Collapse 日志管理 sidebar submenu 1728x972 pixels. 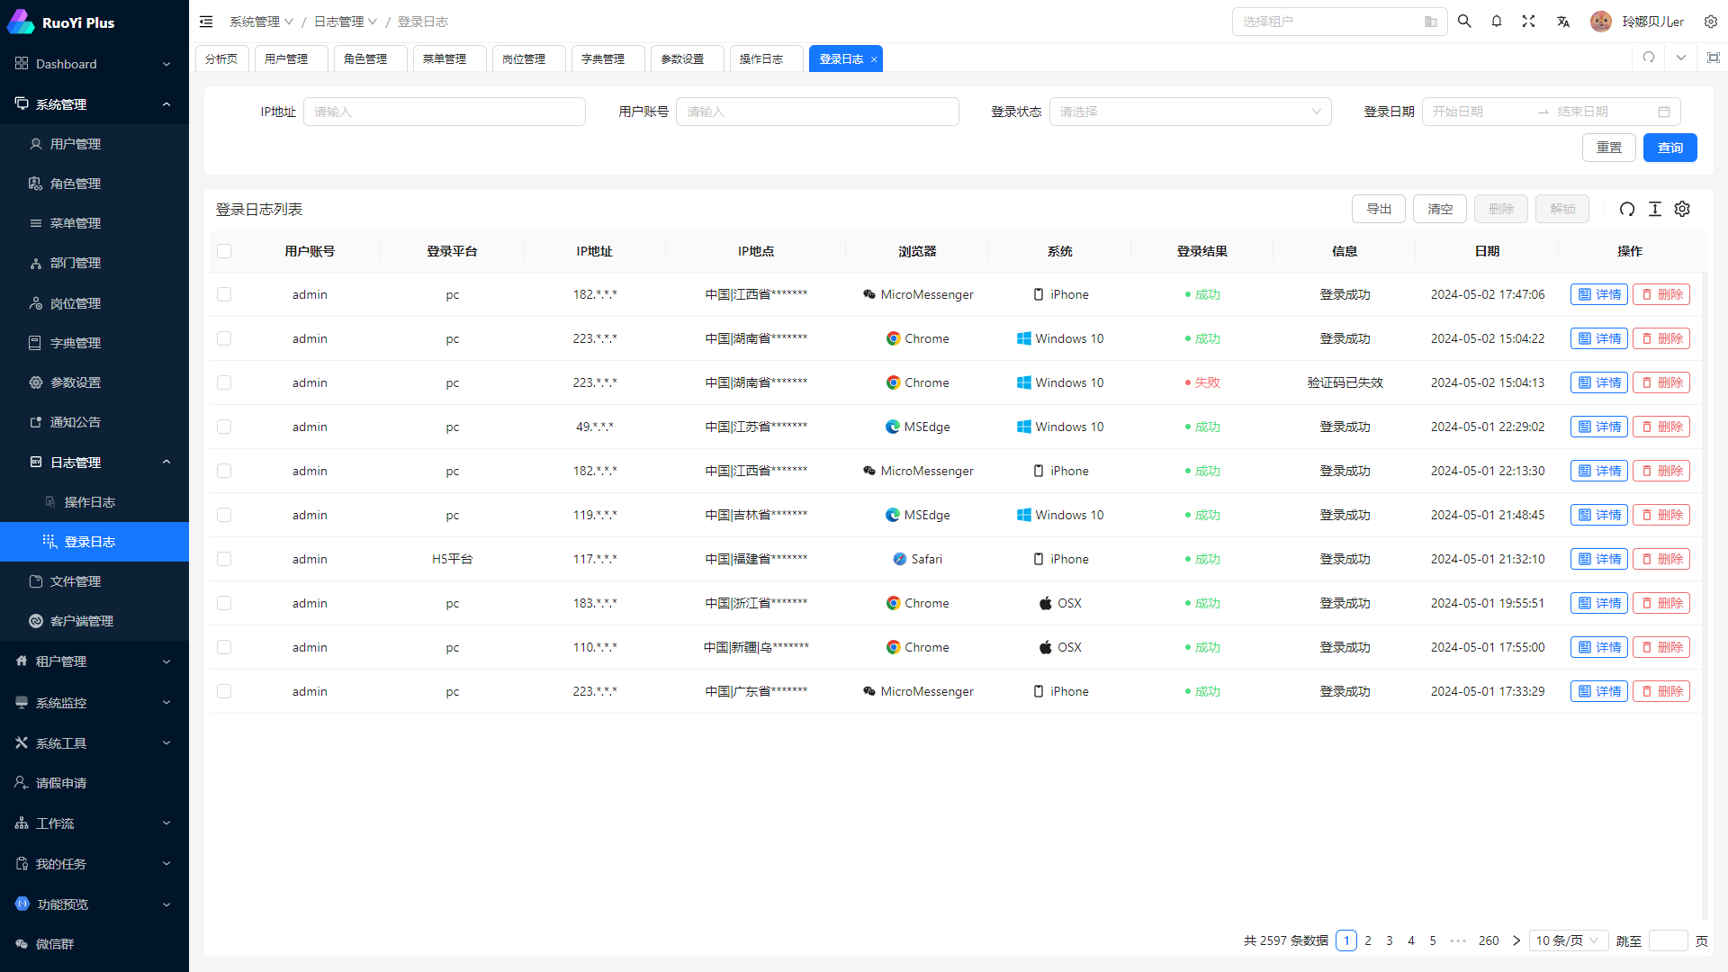click(x=94, y=463)
